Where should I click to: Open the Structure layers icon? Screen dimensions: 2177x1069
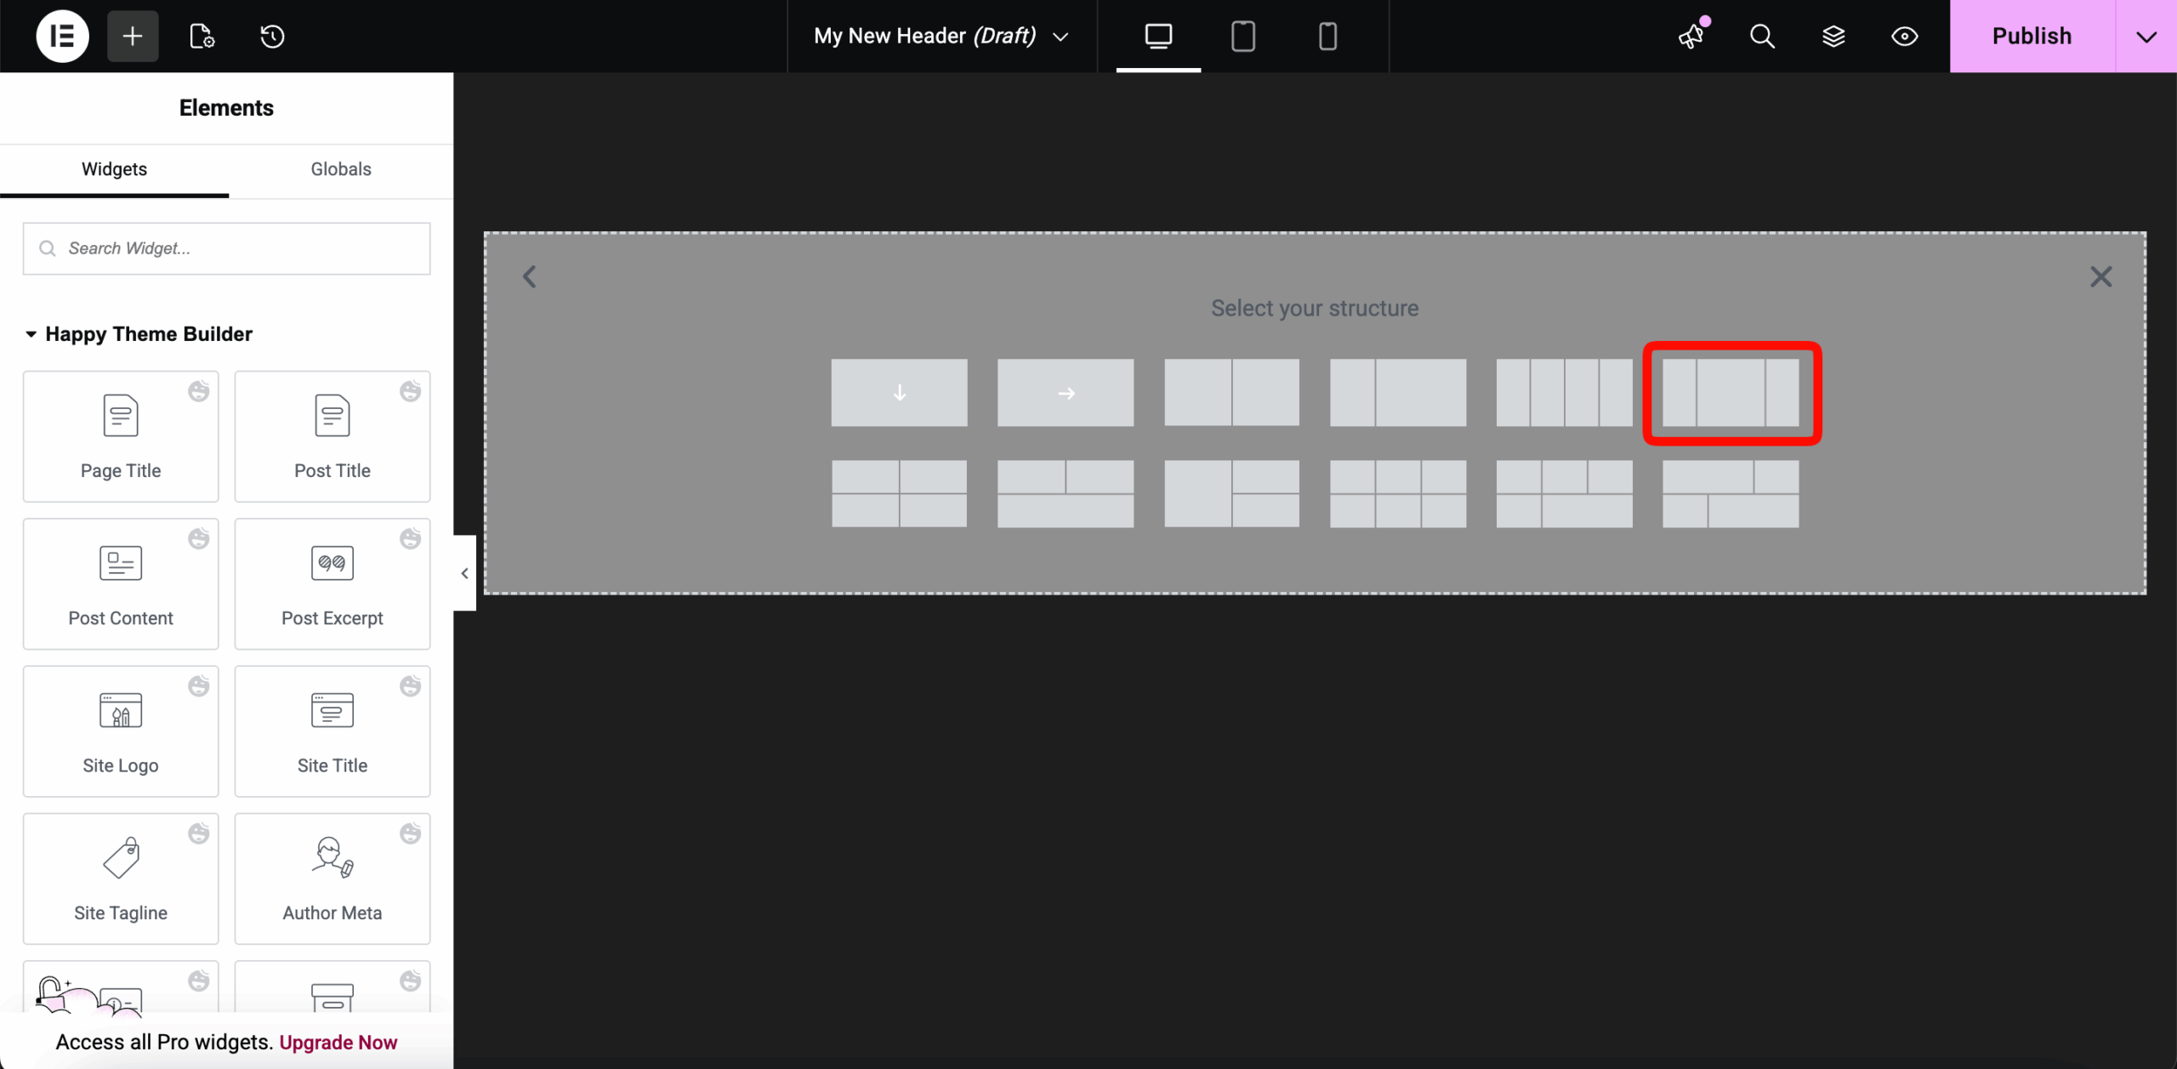(x=1833, y=36)
